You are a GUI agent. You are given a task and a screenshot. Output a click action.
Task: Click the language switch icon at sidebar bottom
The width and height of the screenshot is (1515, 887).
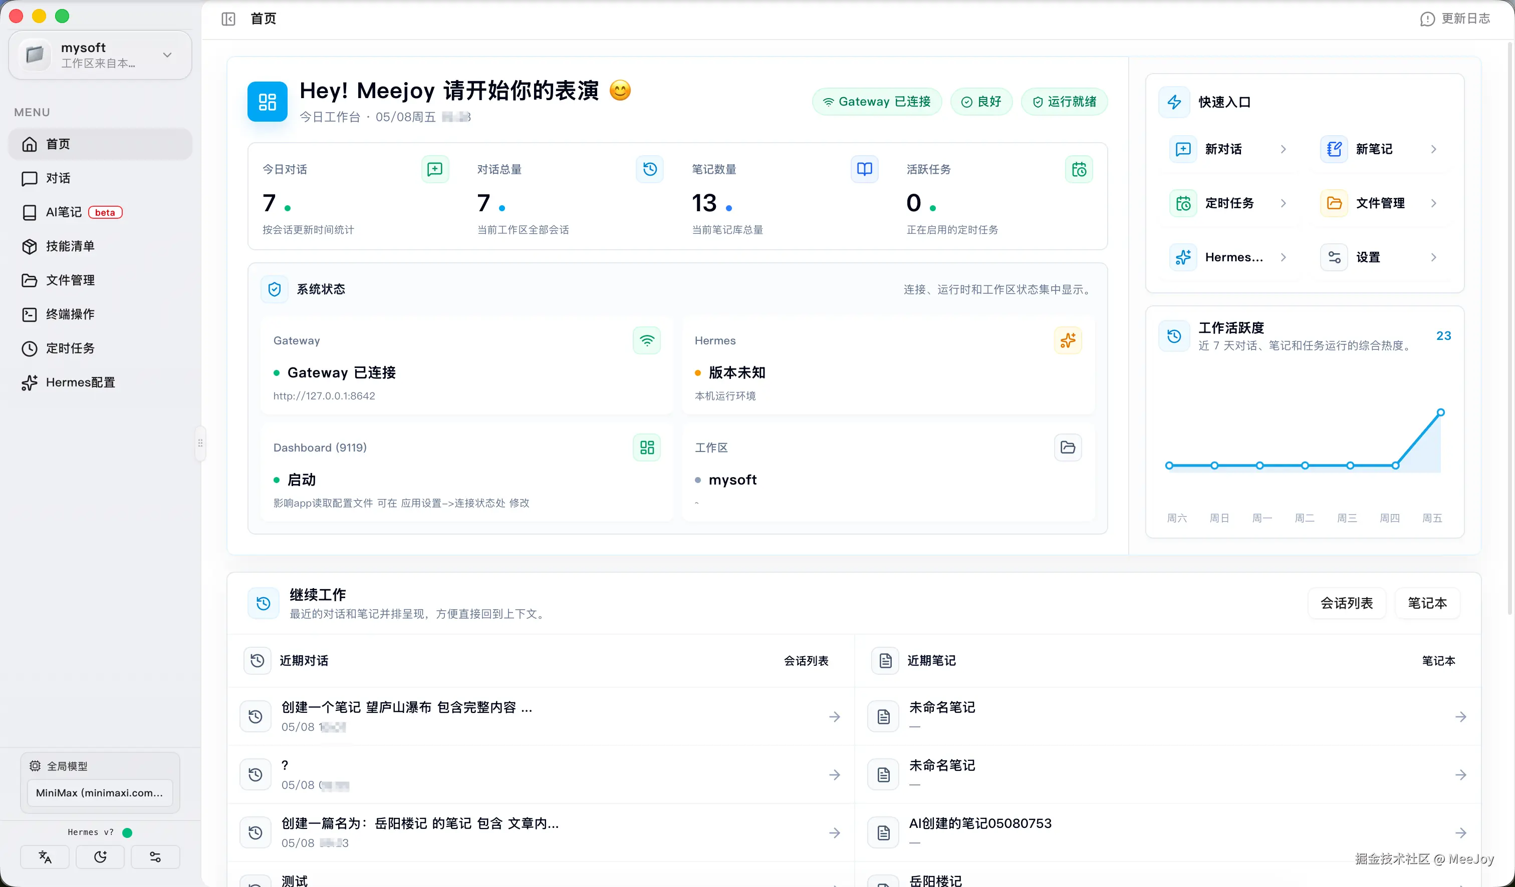(45, 857)
